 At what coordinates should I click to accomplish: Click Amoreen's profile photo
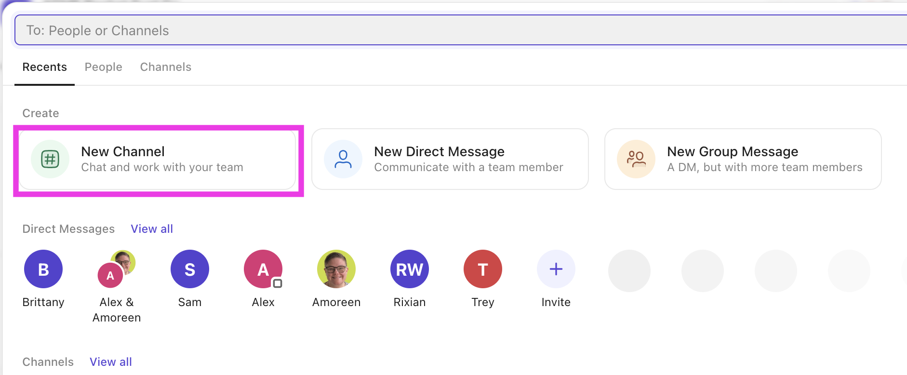[x=336, y=268]
